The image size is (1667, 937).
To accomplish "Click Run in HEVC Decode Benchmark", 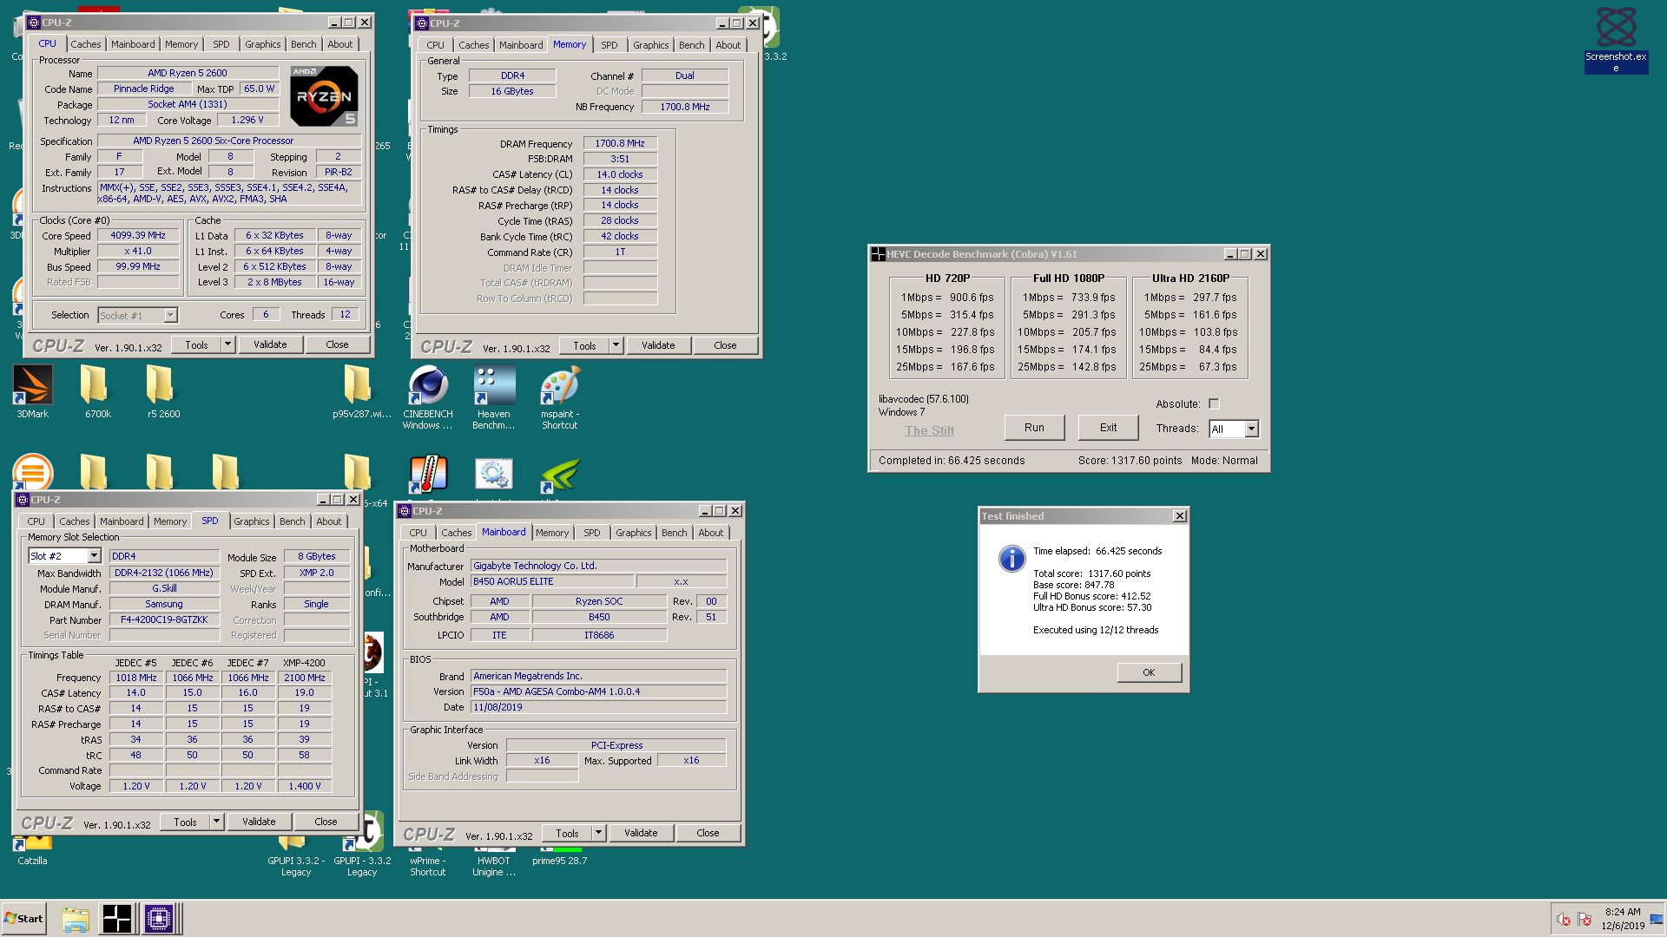I will pos(1034,428).
